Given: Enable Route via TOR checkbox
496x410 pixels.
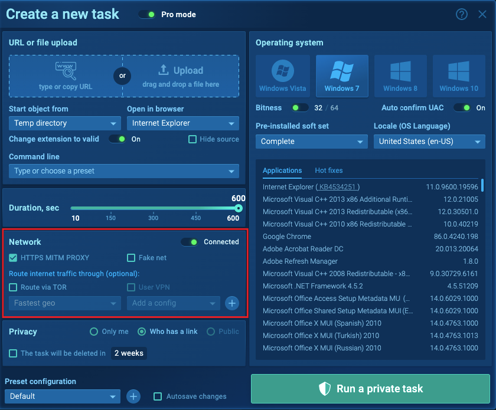Looking at the screenshot, I should point(13,287).
